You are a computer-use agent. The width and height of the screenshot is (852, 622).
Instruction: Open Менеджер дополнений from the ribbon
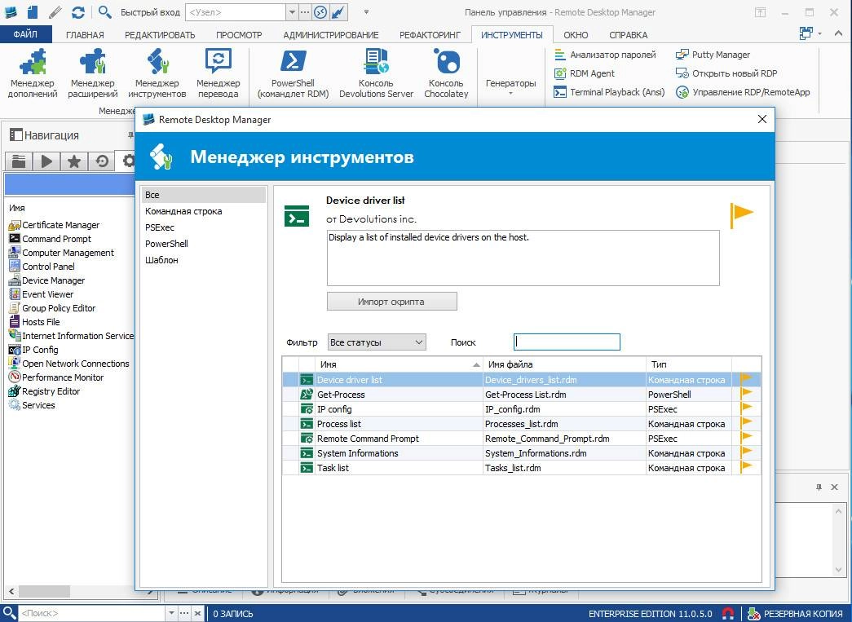(33, 73)
